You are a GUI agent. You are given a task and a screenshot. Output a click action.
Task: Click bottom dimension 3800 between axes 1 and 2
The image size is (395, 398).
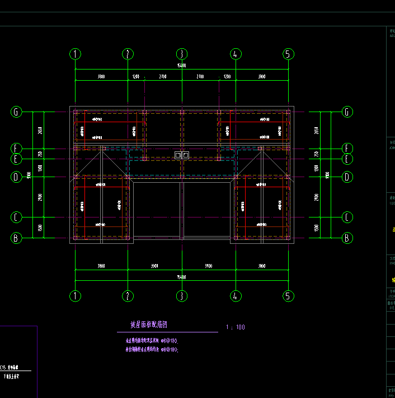click(101, 266)
